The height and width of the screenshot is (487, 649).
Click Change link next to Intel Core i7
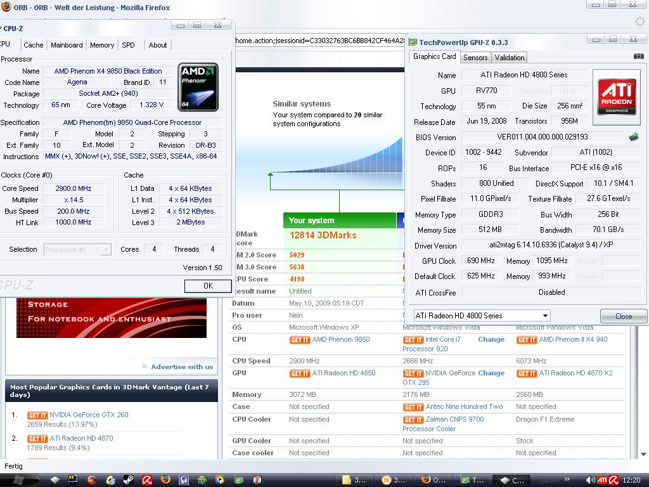491,340
